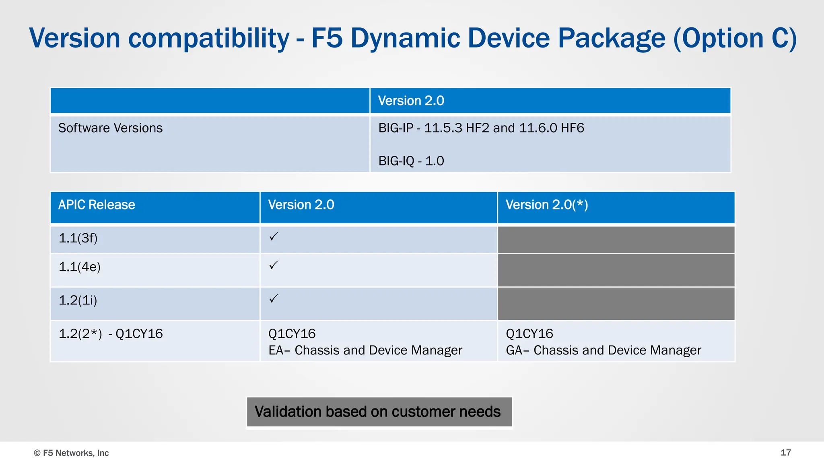Viewport: 824px width, 464px height.
Task: Click the '1.2(2*) - Q1CY16' release cell
Action: coord(155,341)
